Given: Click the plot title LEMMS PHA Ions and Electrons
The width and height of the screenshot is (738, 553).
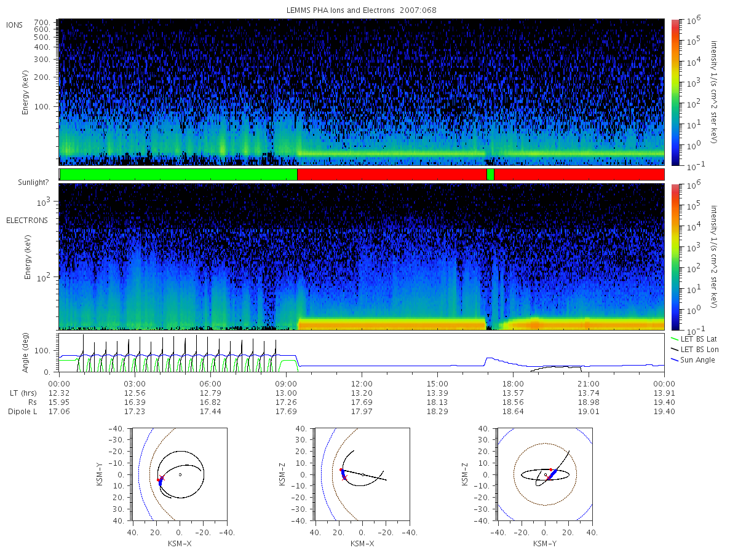Looking at the screenshot, I should (362, 10).
